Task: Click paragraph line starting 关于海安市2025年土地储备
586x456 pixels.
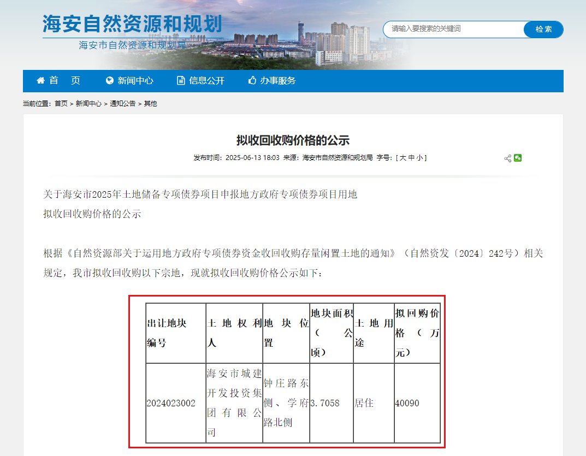Action: pyautogui.click(x=200, y=194)
